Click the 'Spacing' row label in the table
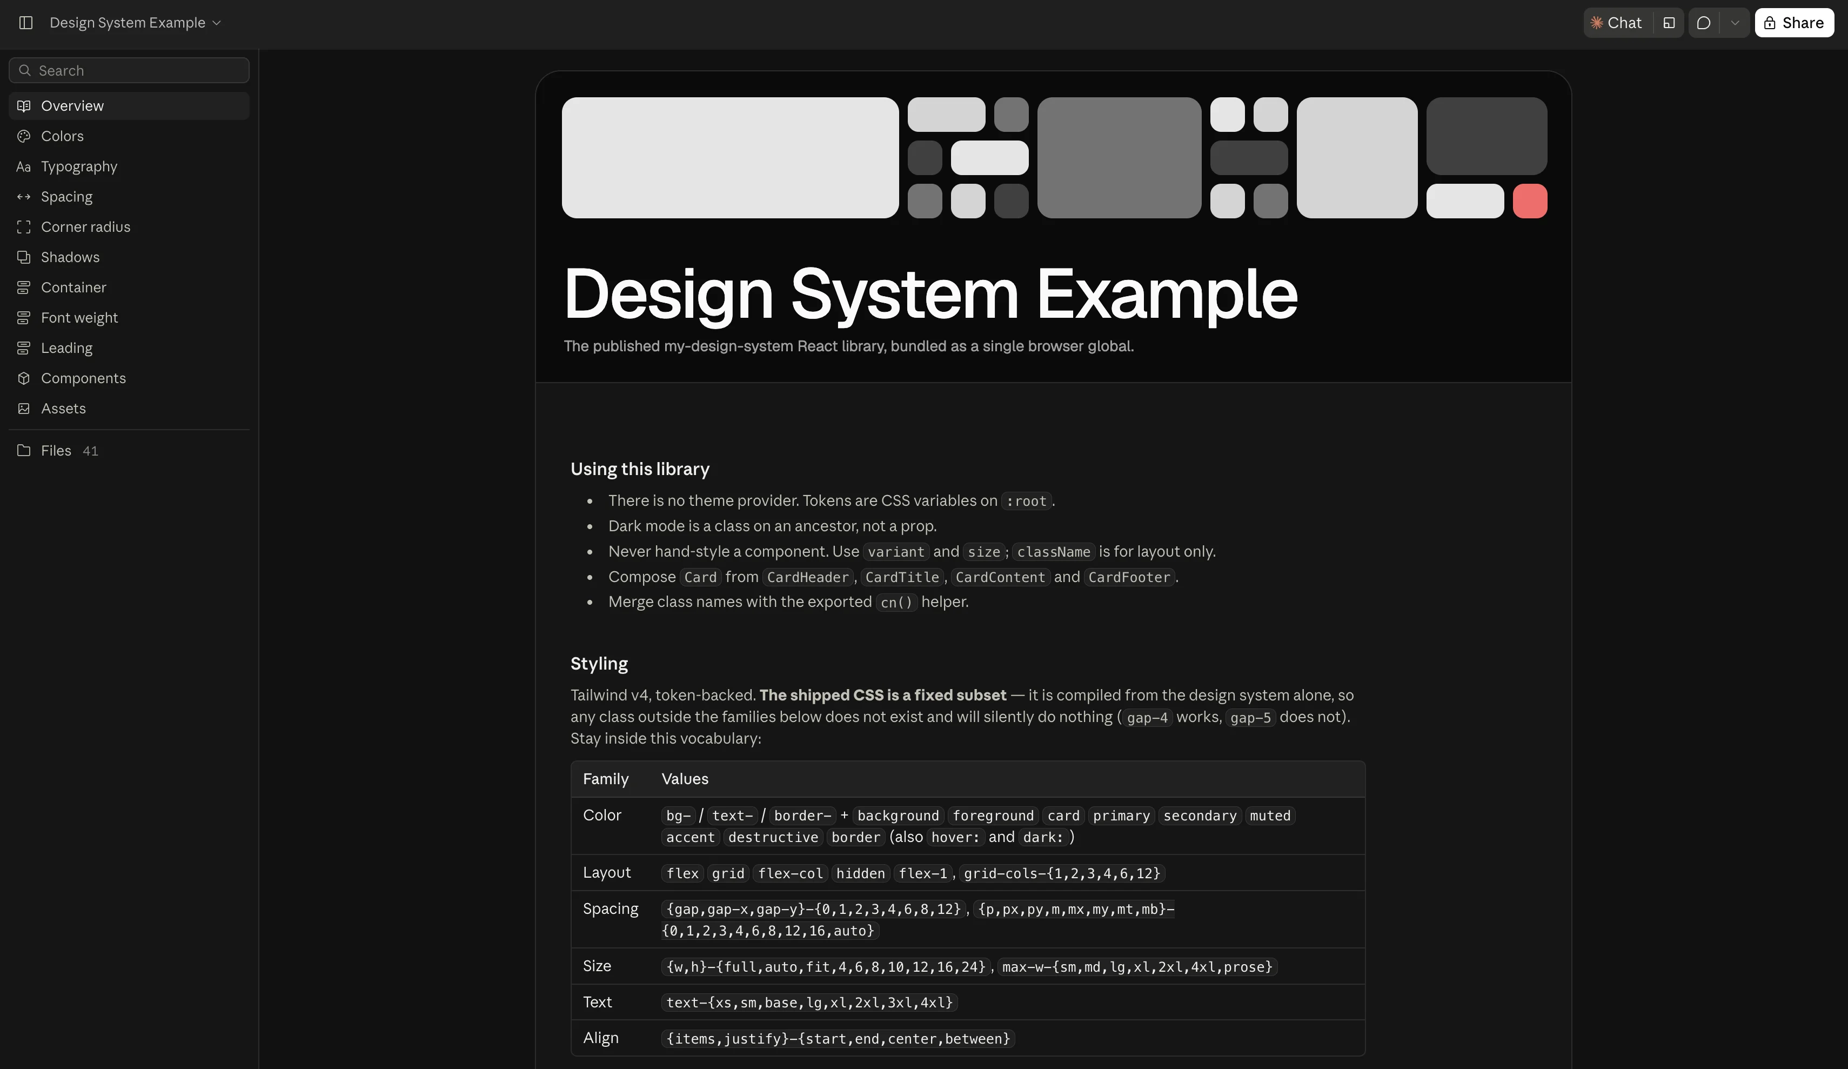The width and height of the screenshot is (1848, 1069). 610,909
